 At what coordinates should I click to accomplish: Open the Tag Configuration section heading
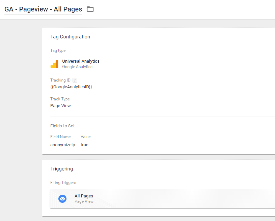click(70, 37)
